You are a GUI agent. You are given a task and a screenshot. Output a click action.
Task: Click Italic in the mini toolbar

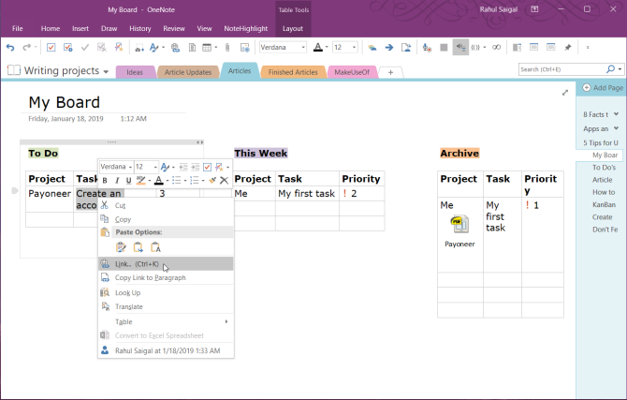point(116,181)
